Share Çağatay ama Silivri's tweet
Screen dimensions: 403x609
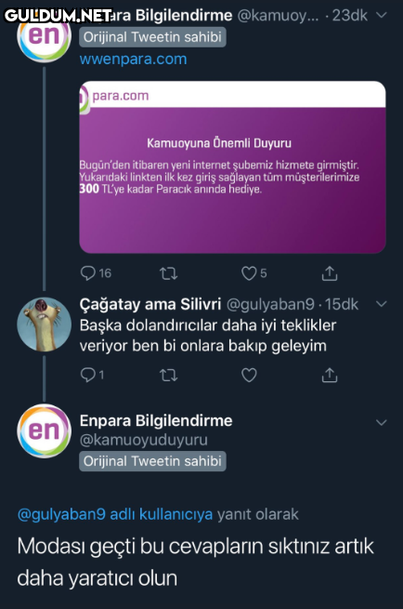click(330, 375)
